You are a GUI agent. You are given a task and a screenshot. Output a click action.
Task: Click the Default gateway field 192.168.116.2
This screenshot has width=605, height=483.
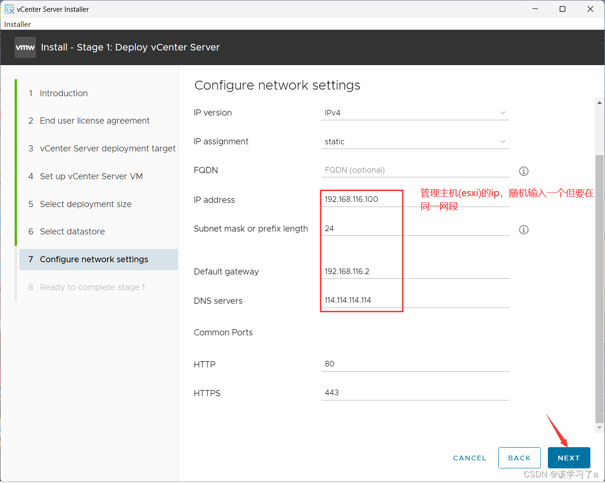pos(415,271)
